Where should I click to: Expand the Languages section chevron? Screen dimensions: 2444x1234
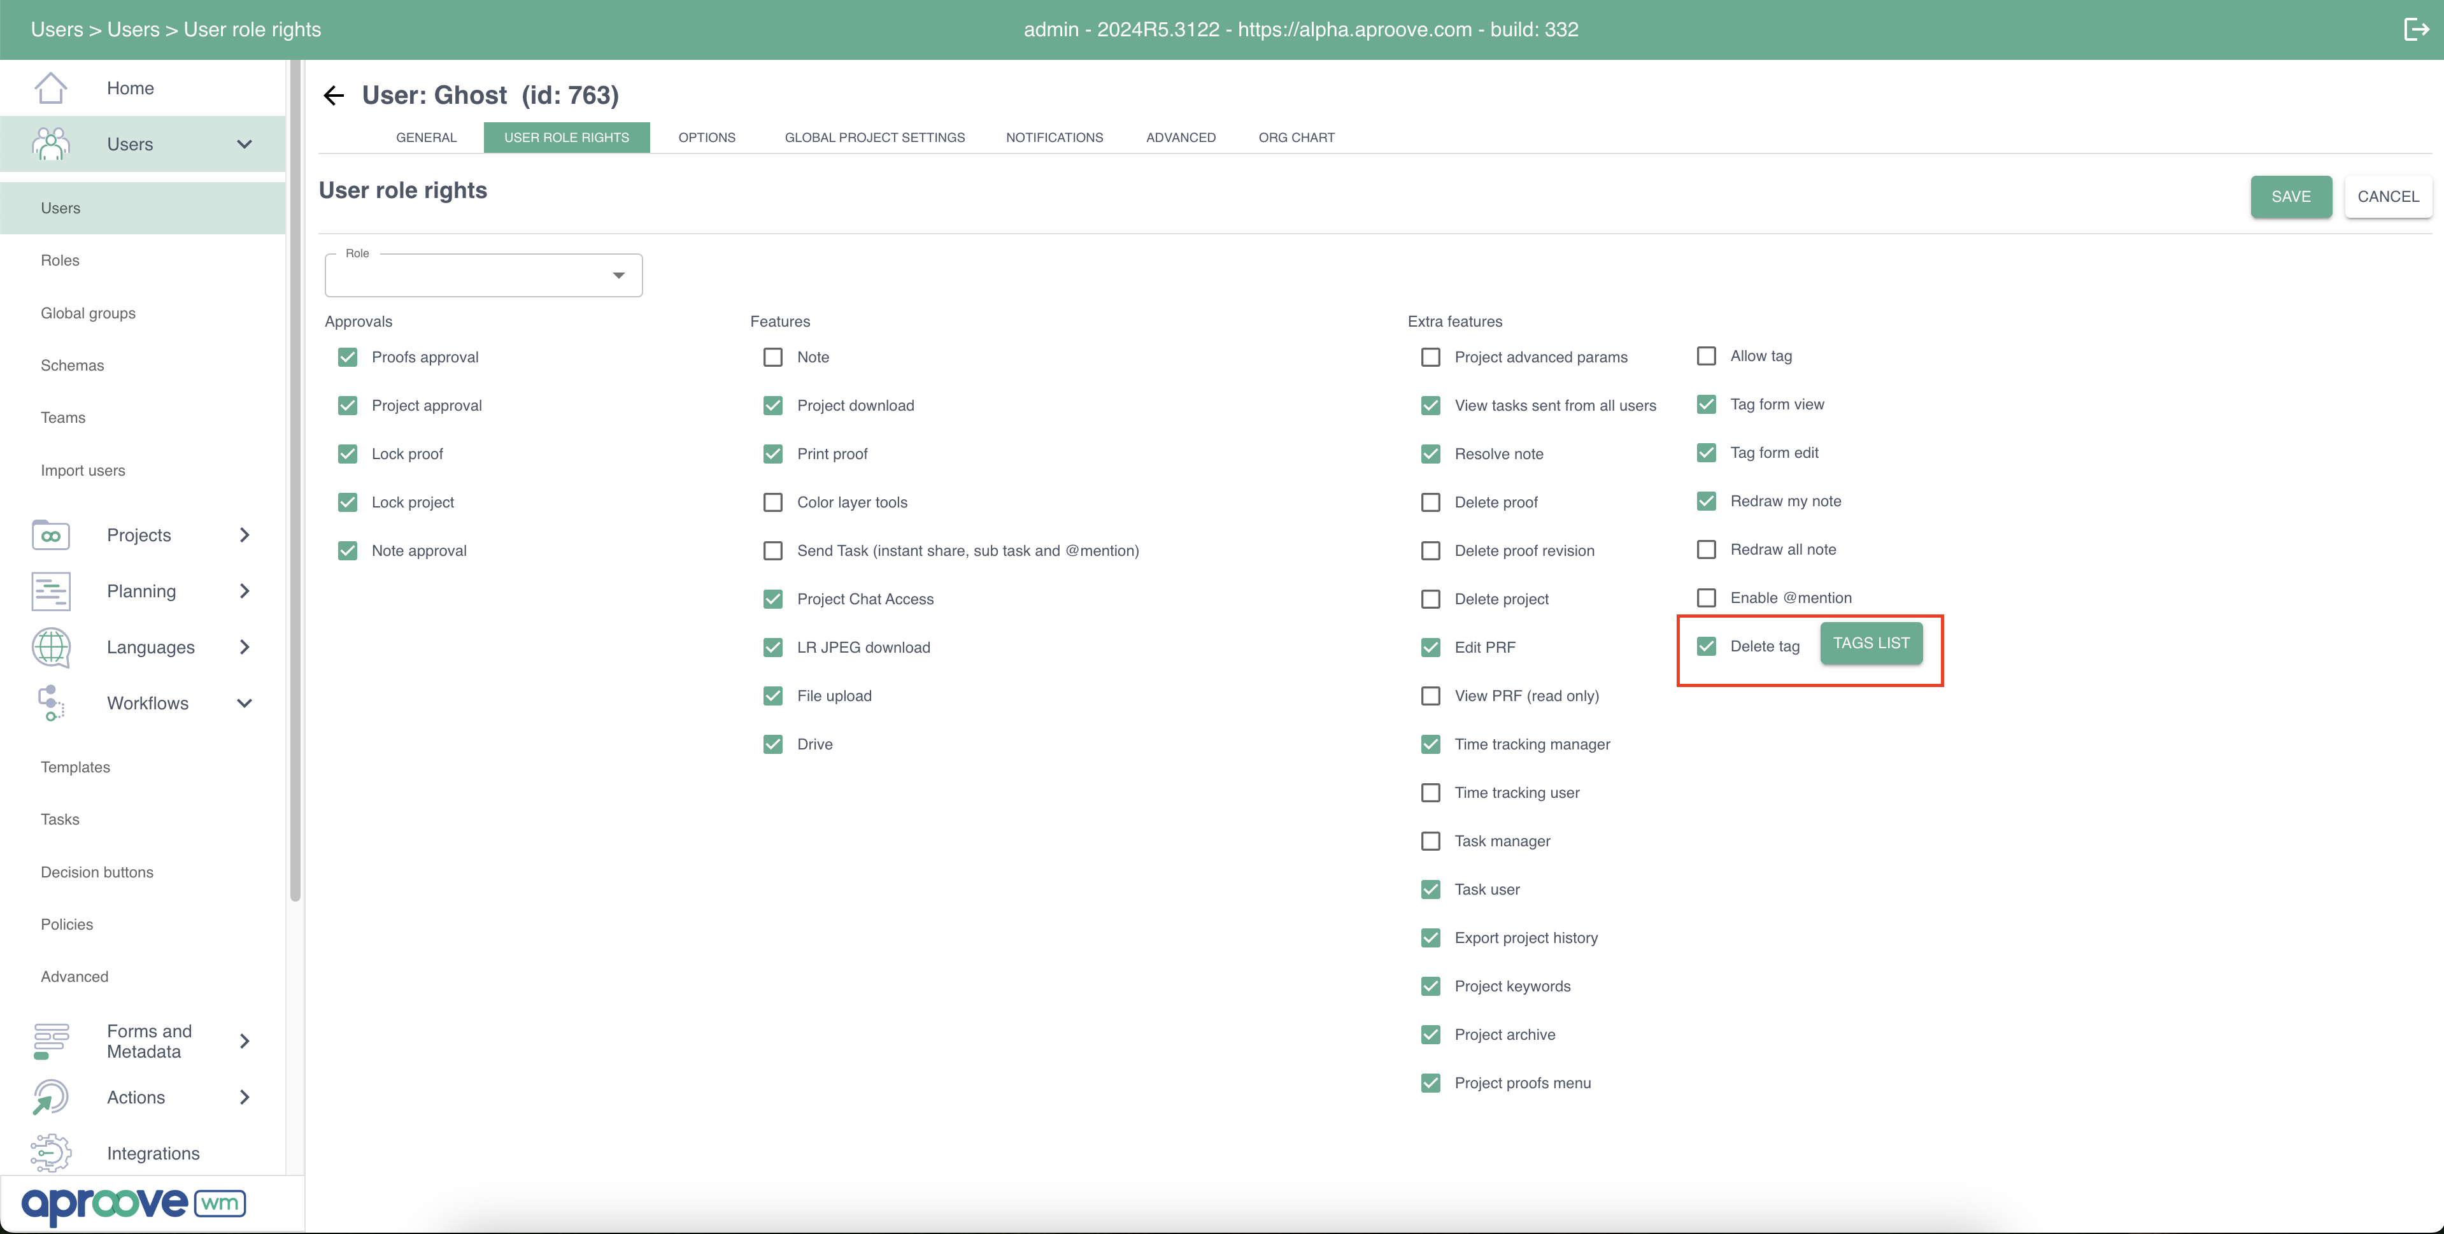point(244,647)
